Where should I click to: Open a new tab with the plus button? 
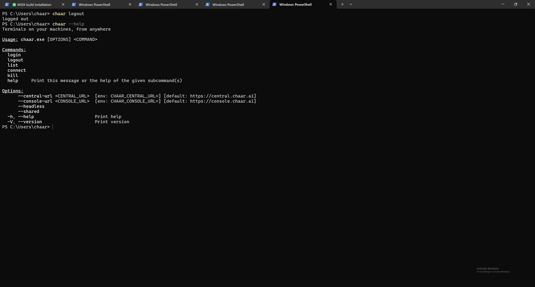[x=342, y=4]
